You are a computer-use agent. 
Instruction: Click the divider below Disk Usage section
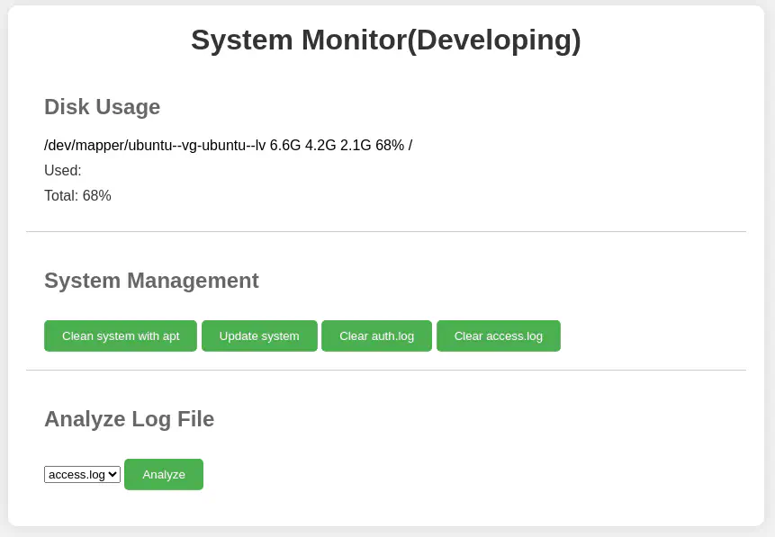click(385, 231)
